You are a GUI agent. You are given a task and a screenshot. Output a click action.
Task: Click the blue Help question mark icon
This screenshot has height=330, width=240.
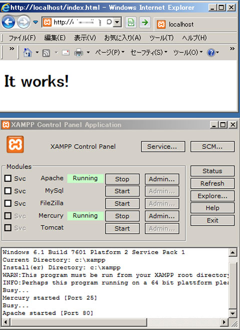pos(211,52)
